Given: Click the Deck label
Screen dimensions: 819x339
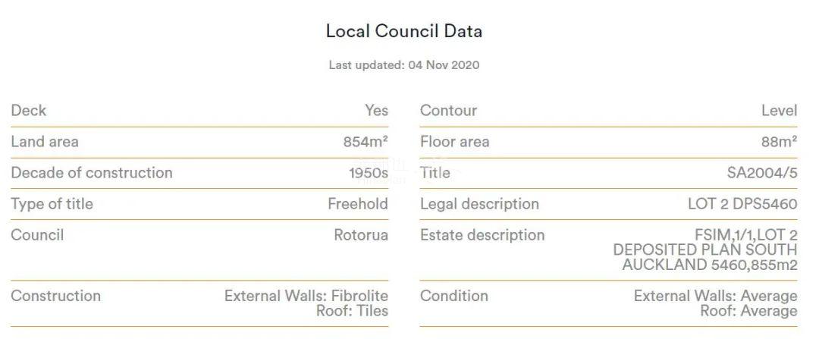Looking at the screenshot, I should [x=29, y=110].
